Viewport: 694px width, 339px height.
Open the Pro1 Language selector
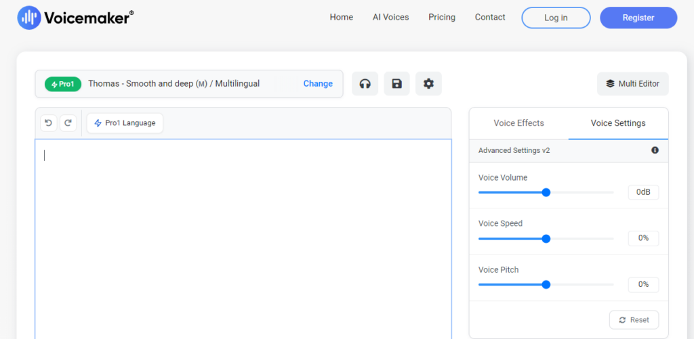coord(125,123)
